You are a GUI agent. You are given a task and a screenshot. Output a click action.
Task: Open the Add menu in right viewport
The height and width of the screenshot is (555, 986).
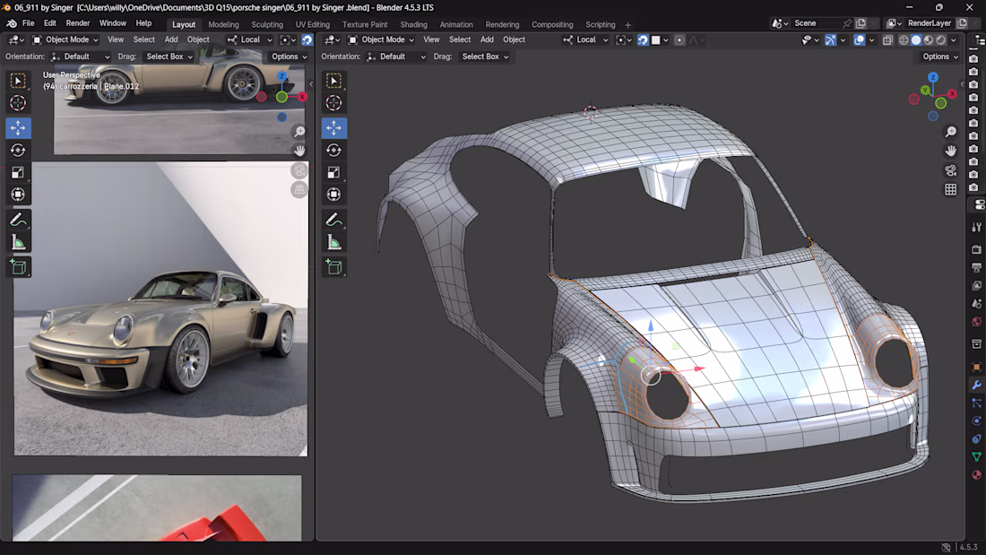click(x=487, y=39)
